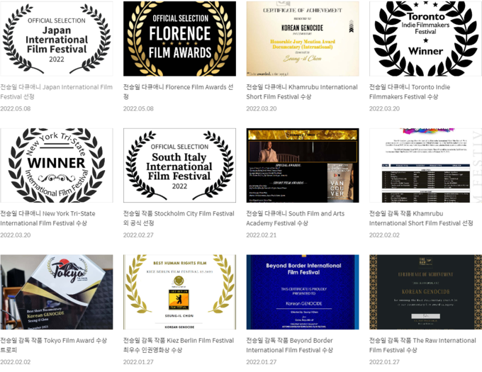Open the Kiez Berlin Best Human Rights Film thumbnail
This screenshot has height=372, width=482.
[x=179, y=292]
